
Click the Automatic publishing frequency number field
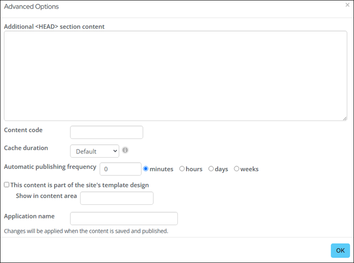point(121,169)
